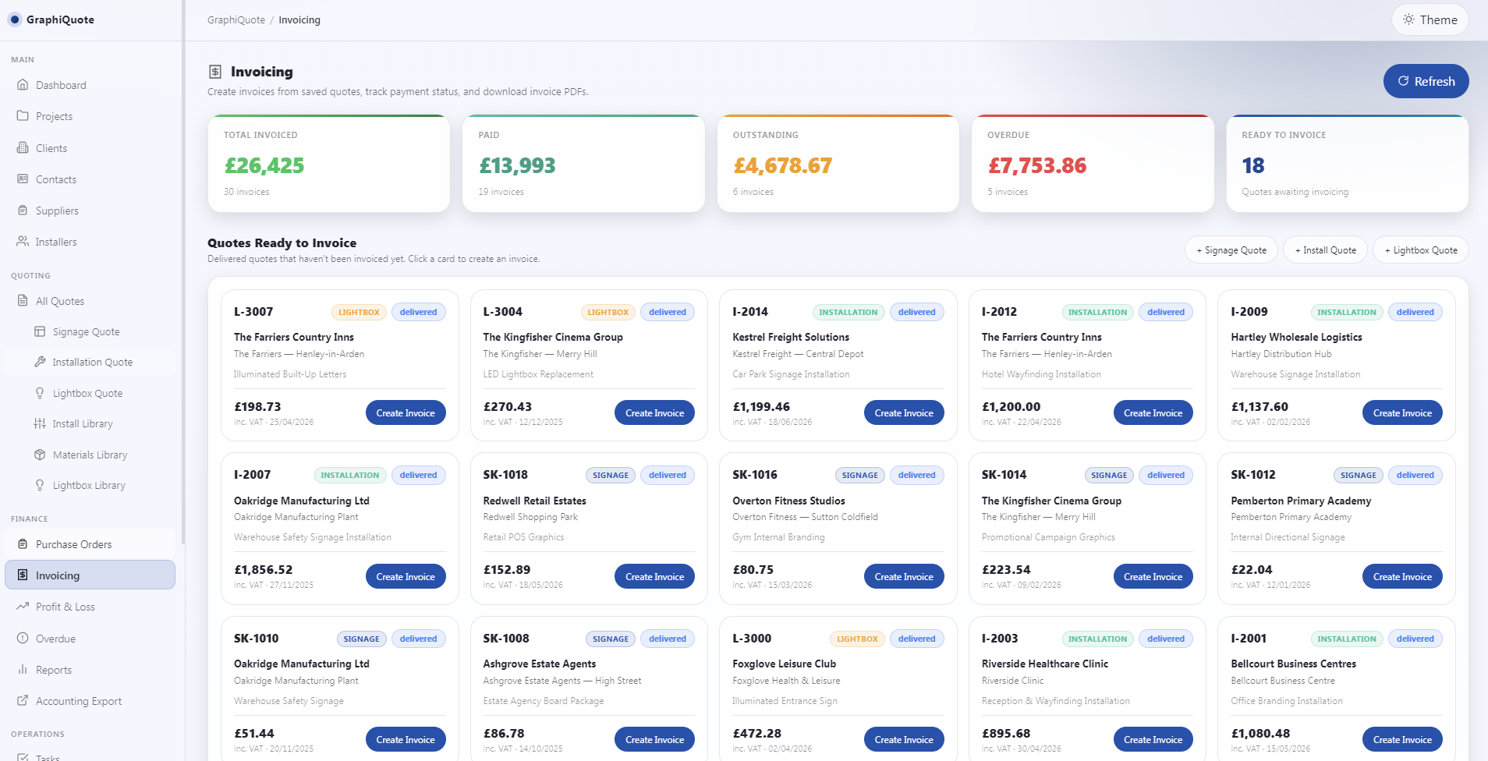
Task: Click the Installers people icon
Action: pyautogui.click(x=23, y=242)
